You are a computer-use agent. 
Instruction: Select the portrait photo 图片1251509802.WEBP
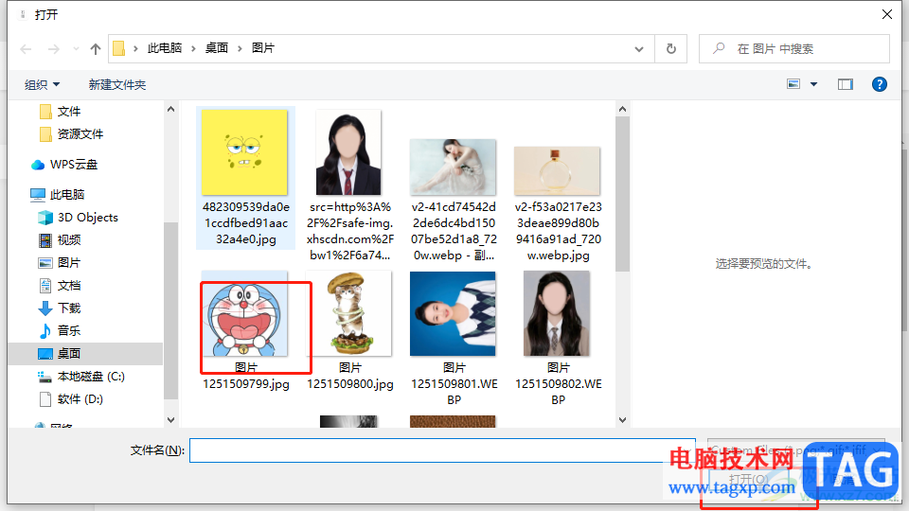557,313
